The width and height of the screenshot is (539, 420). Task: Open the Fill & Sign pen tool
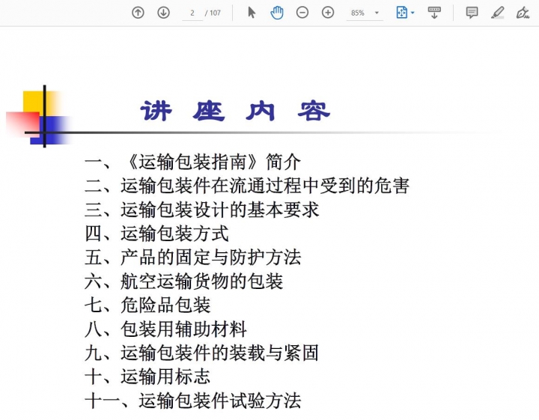(x=523, y=13)
